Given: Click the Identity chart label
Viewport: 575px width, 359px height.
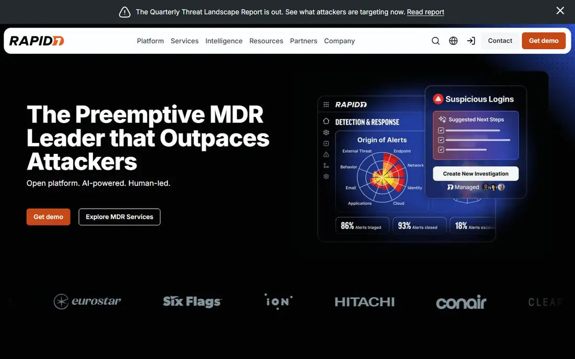Looking at the screenshot, I should pos(415,188).
